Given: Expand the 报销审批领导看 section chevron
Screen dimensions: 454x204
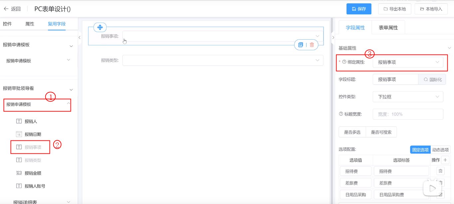Looking at the screenshot, I should point(71,90).
